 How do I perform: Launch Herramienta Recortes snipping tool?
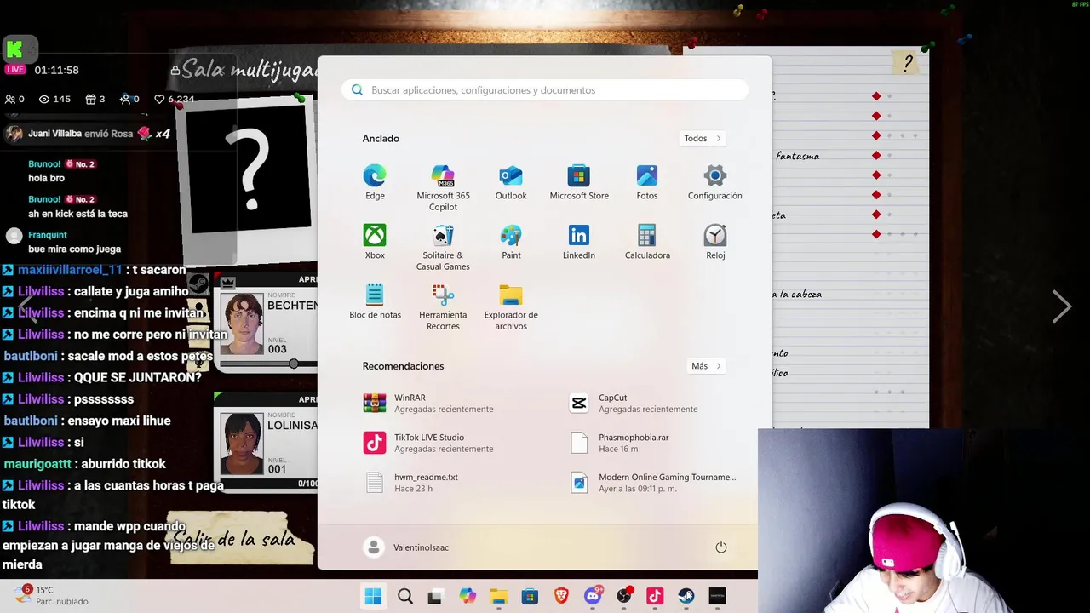click(443, 307)
